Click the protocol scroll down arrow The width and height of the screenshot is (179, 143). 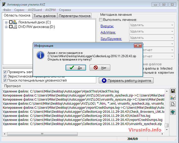pyautogui.click(x=167, y=130)
